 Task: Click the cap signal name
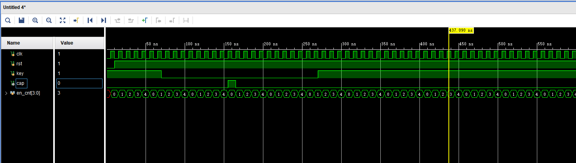20,83
